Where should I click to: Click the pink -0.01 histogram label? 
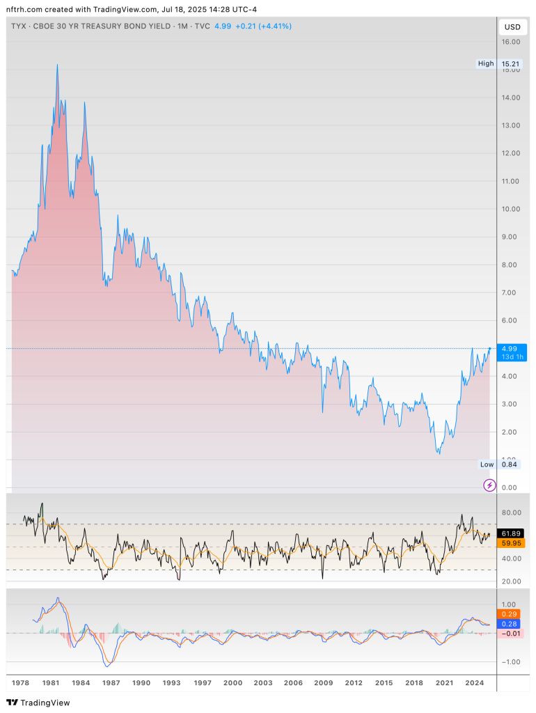pos(511,634)
